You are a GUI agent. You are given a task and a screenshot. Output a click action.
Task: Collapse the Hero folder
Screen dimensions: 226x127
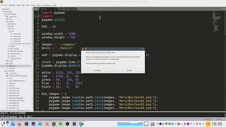tap(7, 26)
